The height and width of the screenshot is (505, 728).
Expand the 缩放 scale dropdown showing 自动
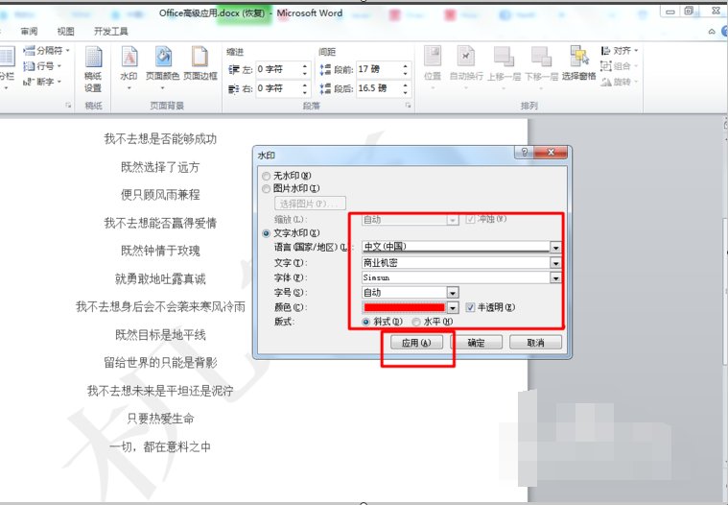[x=452, y=220]
